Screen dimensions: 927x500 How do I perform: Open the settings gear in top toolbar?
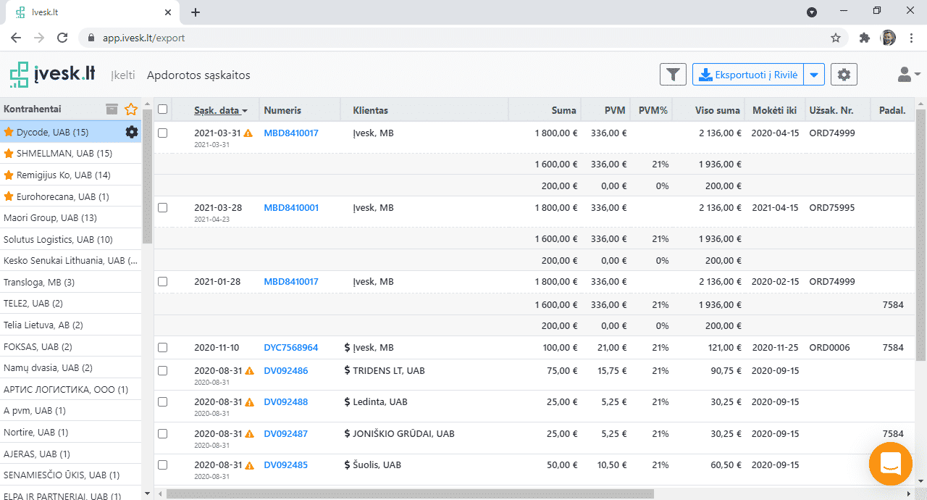click(844, 74)
